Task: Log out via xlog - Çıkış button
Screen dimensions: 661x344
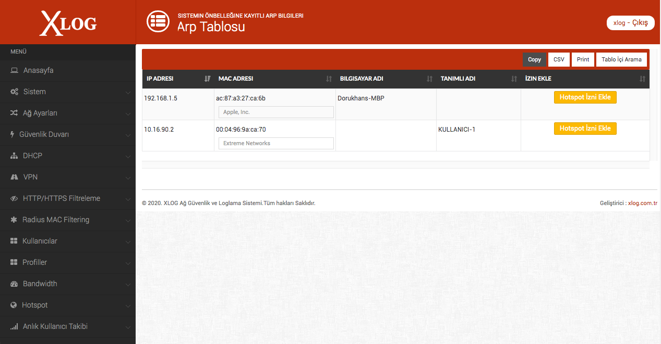Action: [x=630, y=23]
